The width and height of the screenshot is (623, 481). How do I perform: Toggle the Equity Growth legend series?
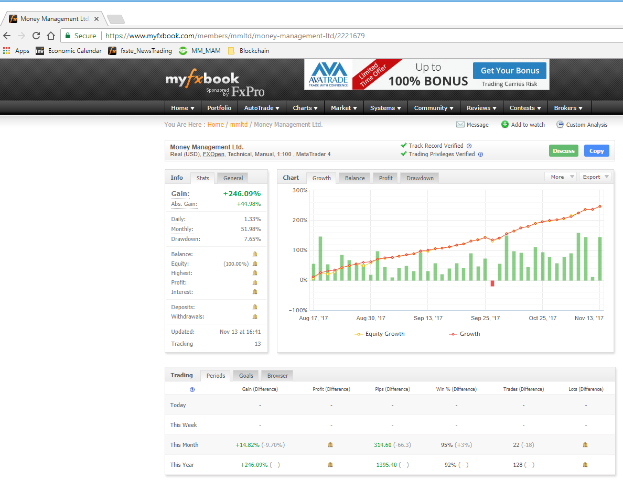pyautogui.click(x=380, y=334)
